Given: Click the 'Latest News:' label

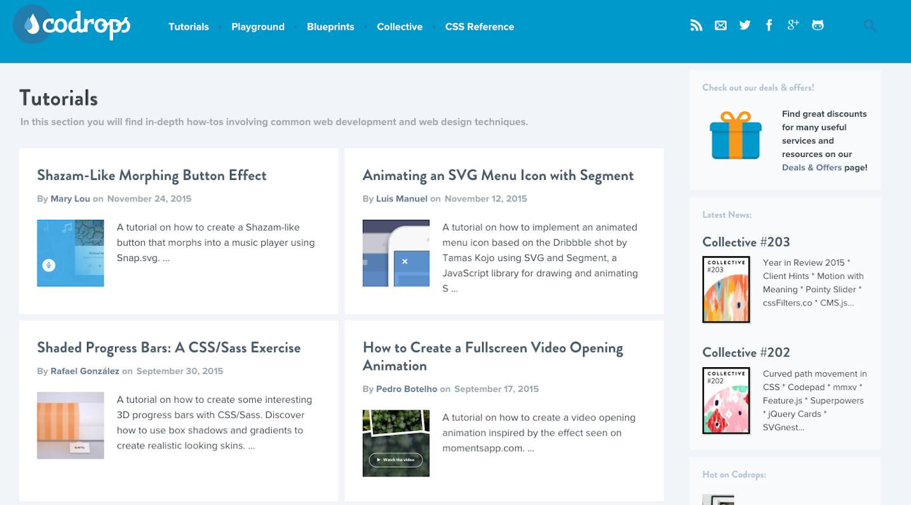Looking at the screenshot, I should point(727,215).
